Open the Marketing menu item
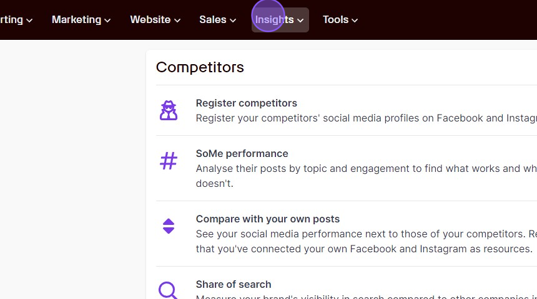 point(81,20)
